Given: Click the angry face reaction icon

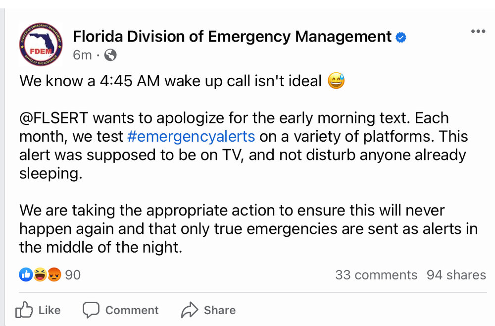Looking at the screenshot, I should coord(54,274).
